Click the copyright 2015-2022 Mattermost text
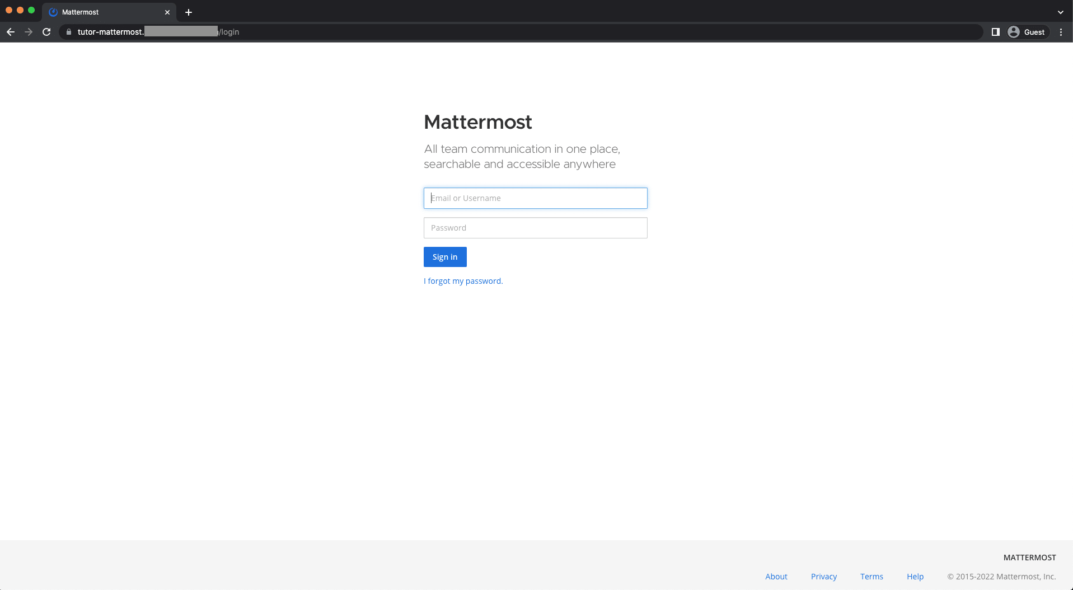This screenshot has width=1073, height=590. (x=1001, y=577)
